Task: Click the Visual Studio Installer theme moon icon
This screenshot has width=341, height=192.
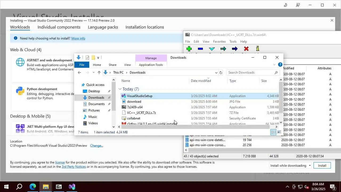Action: click(285, 5)
